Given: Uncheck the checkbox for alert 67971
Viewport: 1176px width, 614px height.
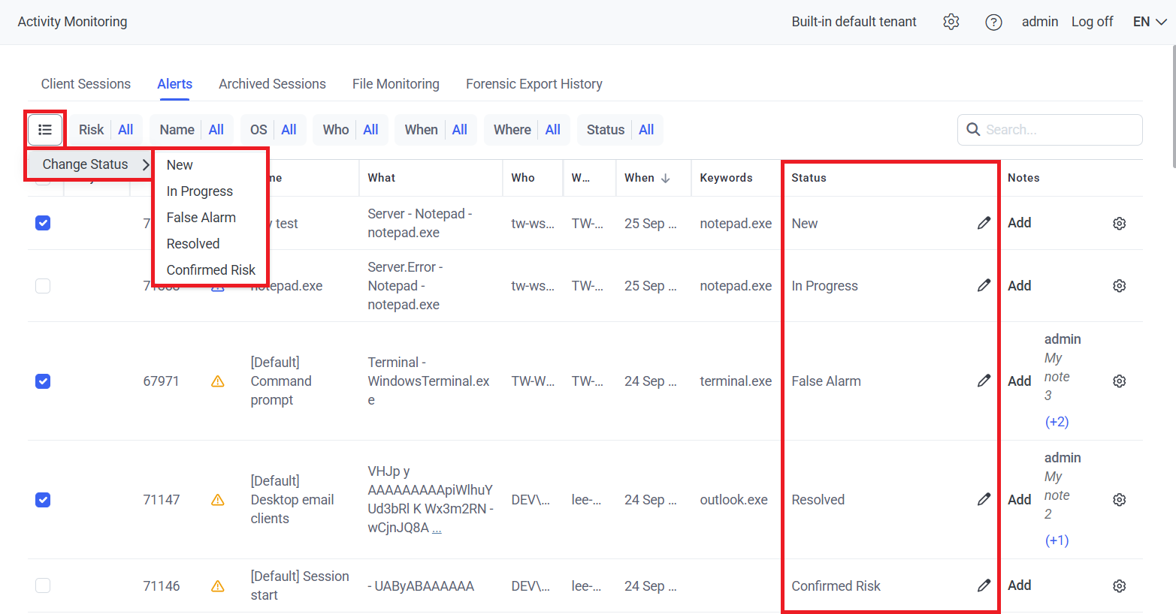Looking at the screenshot, I should 43,381.
